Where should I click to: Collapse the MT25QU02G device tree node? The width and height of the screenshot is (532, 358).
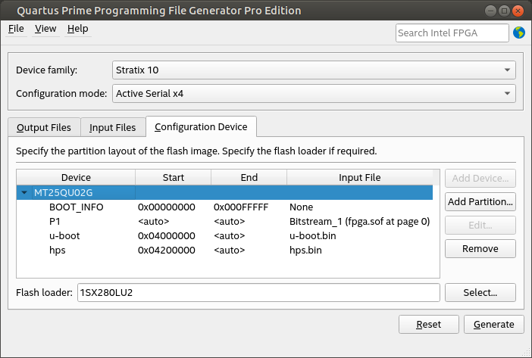coord(24,193)
